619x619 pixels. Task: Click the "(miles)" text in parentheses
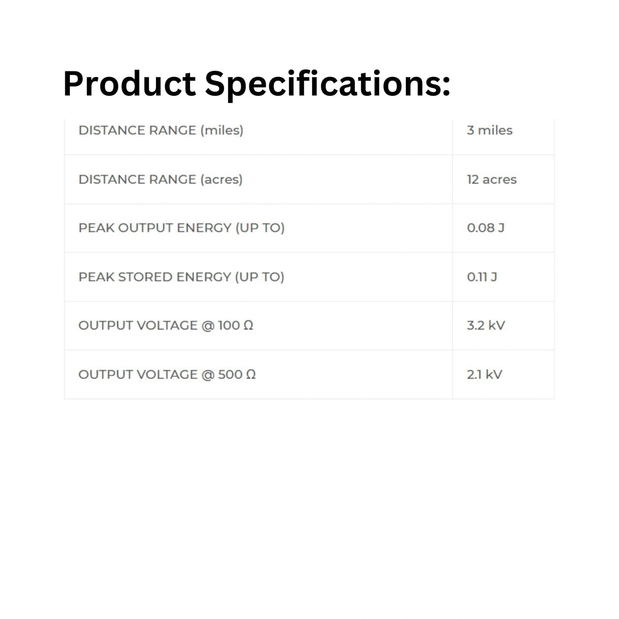tap(222, 131)
